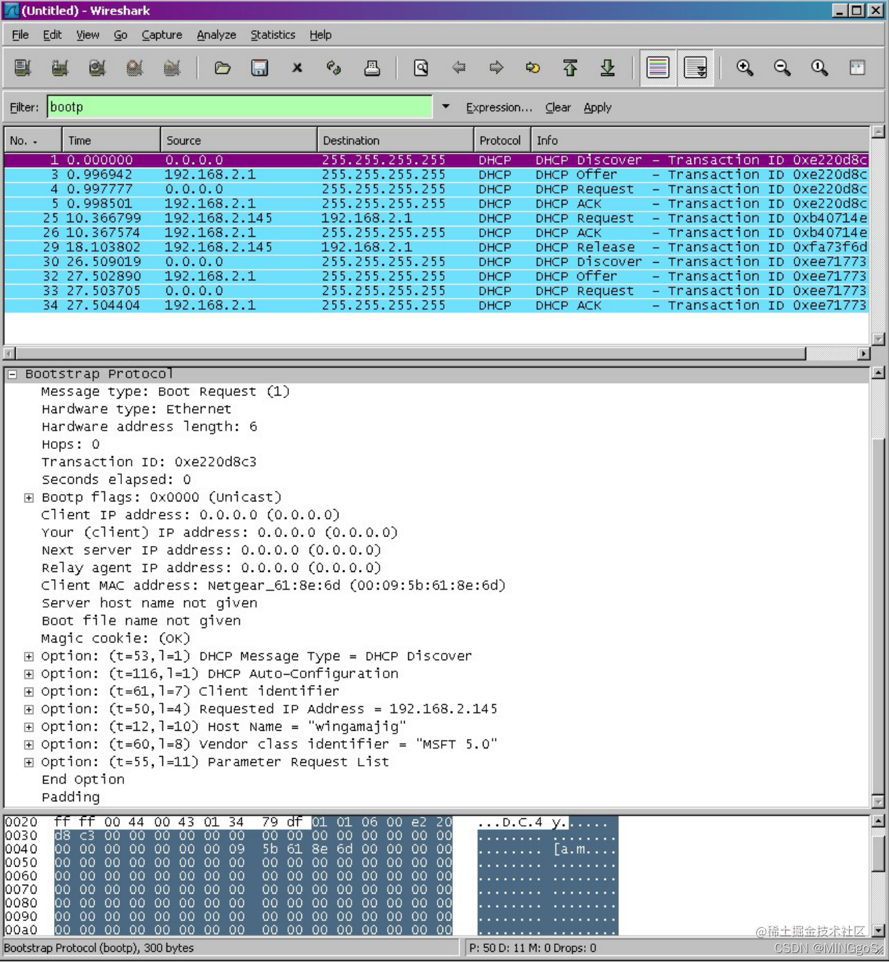
Task: Expand the DHCP Message Type option
Action: click(28, 655)
